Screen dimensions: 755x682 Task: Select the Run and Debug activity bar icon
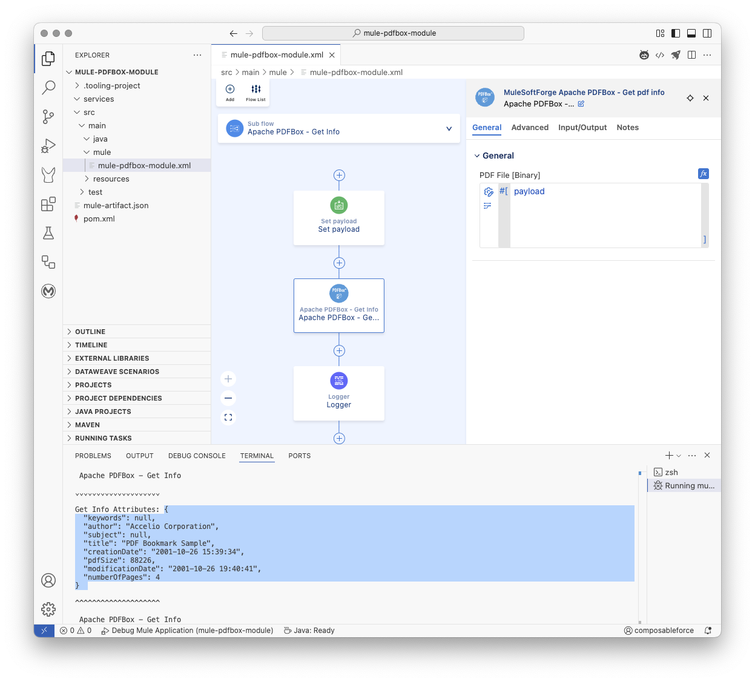[x=48, y=146]
